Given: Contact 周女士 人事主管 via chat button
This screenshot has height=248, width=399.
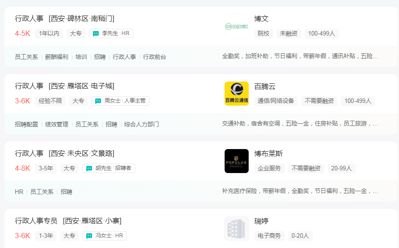Looking at the screenshot, I should point(121,101).
